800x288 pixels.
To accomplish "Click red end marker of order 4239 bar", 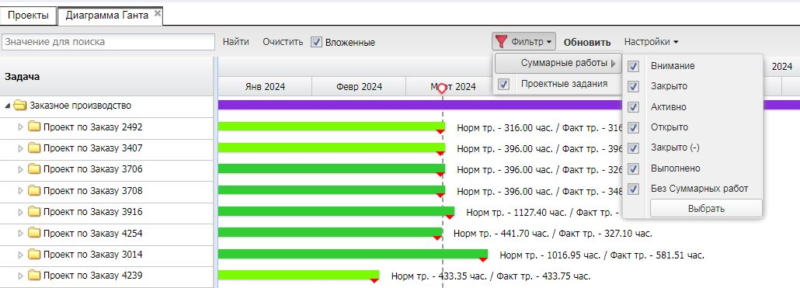I will 374,280.
